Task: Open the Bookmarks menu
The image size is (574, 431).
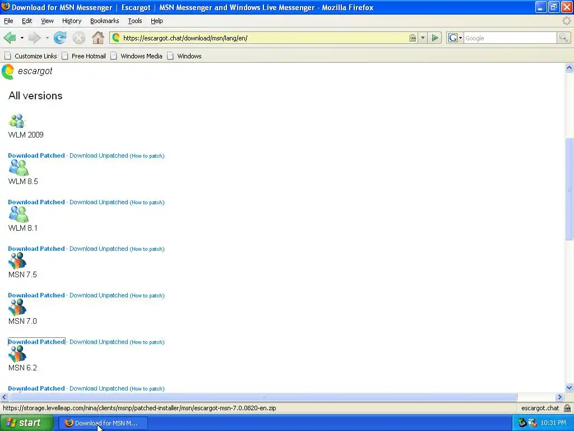Action: click(x=105, y=21)
